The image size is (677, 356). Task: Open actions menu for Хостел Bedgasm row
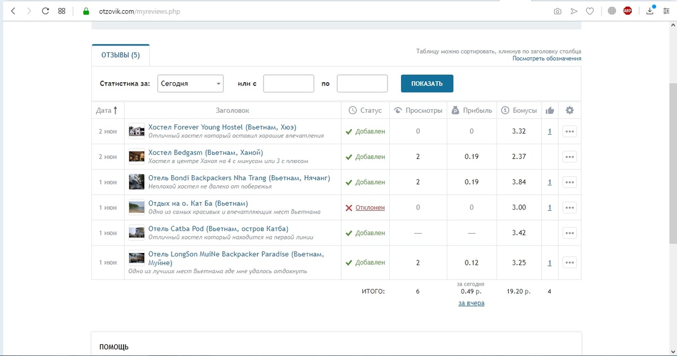[x=569, y=157]
